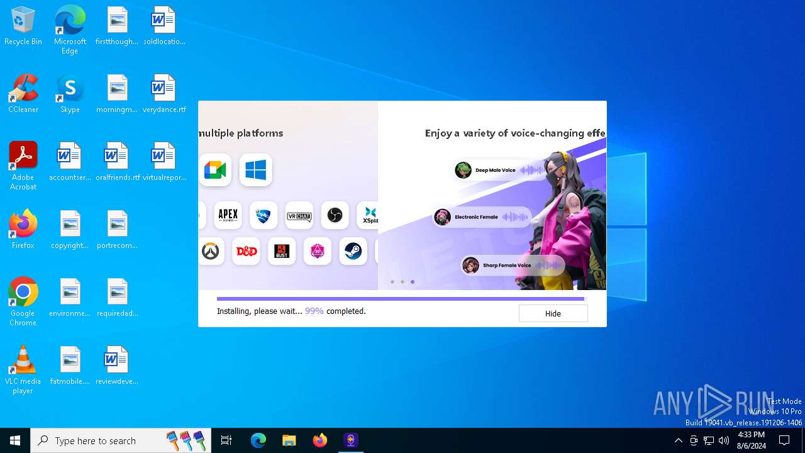
Task: Open Firefox from taskbar
Action: (x=320, y=440)
